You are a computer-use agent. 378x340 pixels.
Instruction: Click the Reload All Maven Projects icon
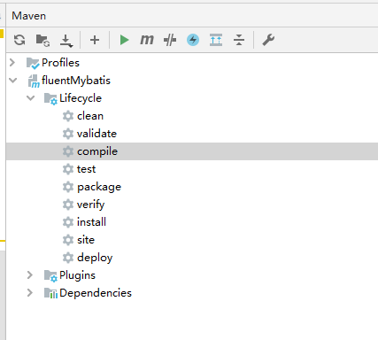[x=19, y=40]
